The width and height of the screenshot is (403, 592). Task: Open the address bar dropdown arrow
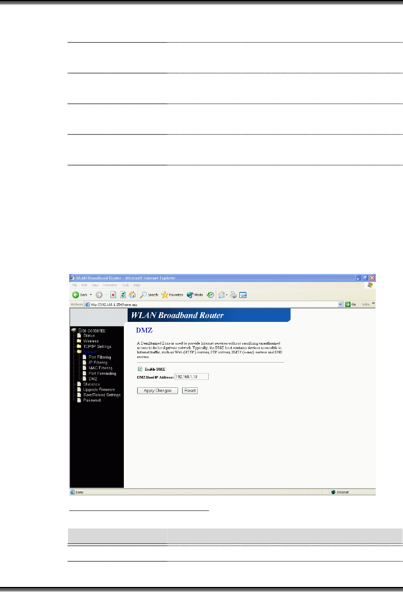[340, 304]
